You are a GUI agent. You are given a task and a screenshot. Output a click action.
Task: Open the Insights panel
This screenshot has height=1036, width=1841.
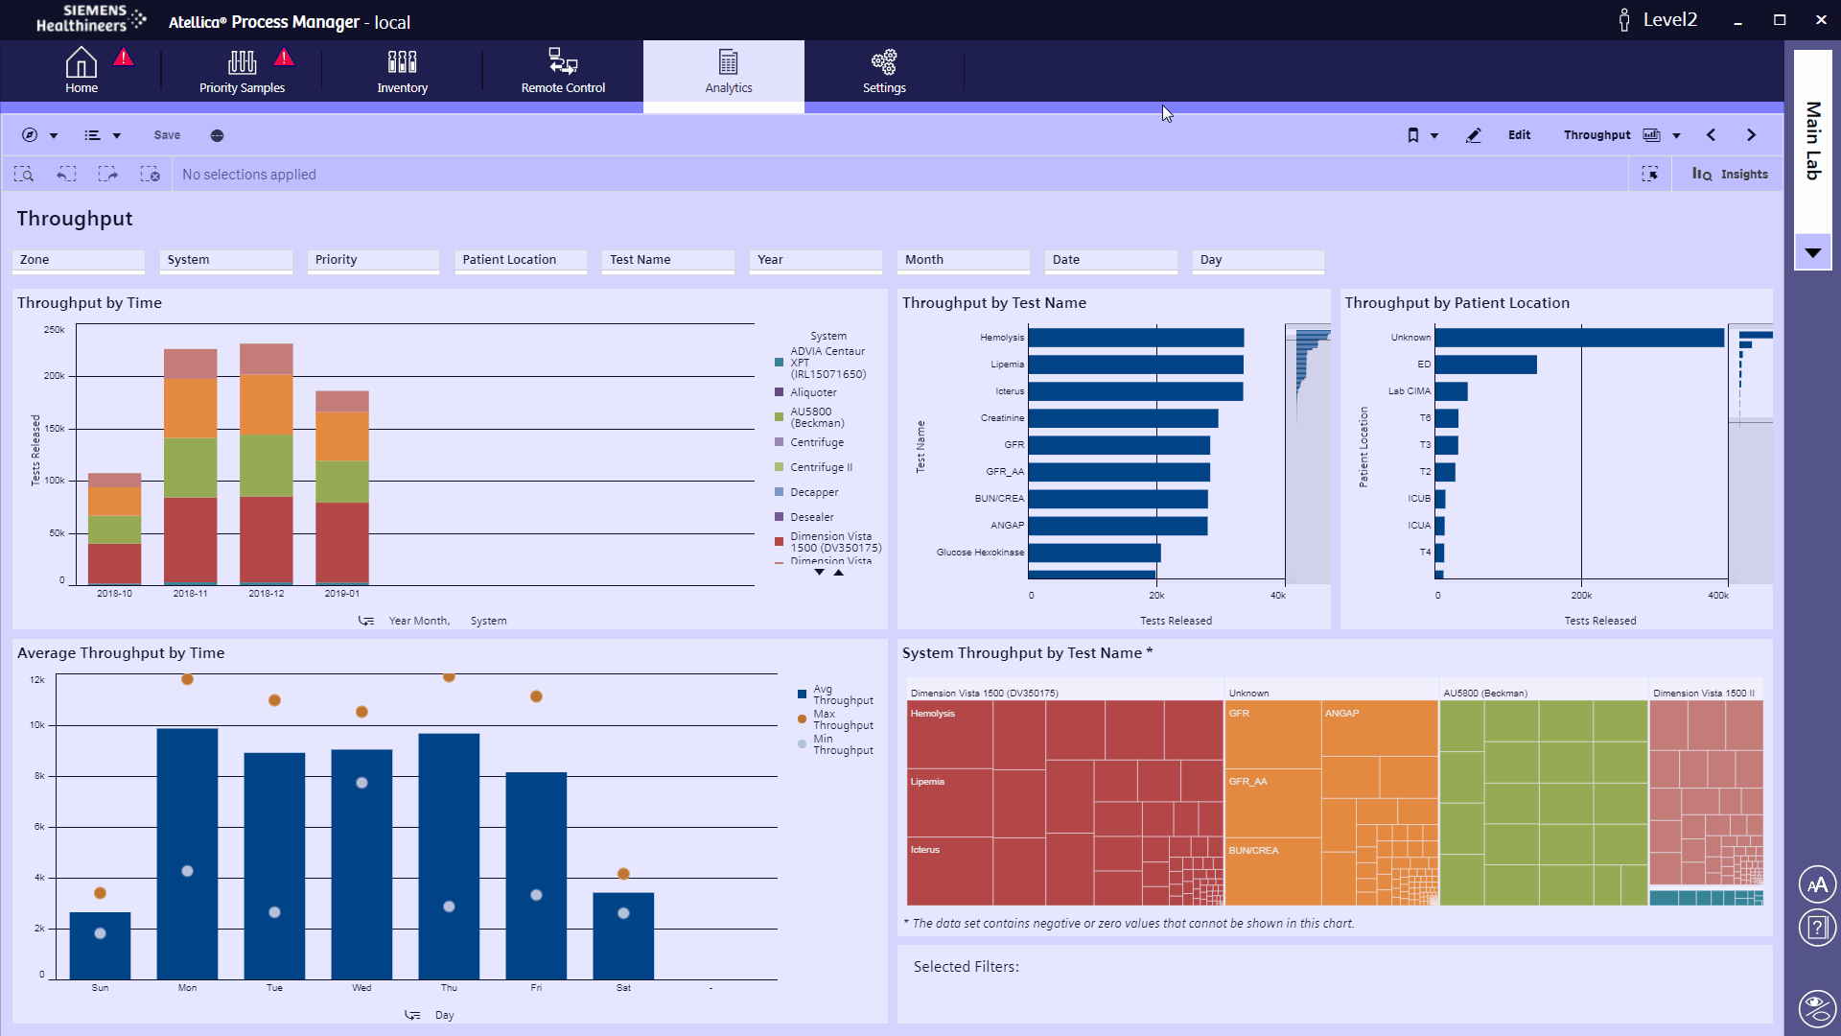pos(1730,174)
